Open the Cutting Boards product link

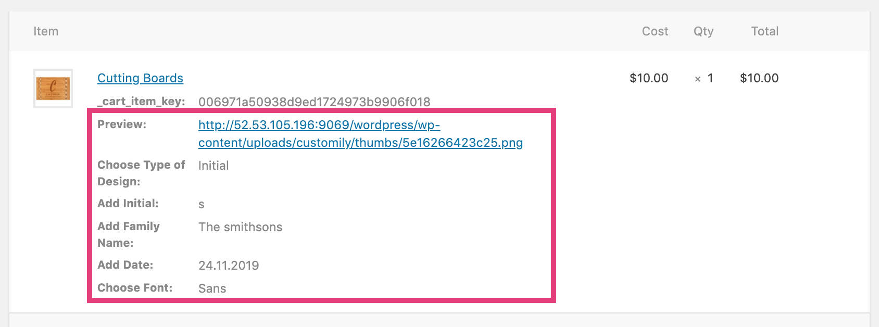140,78
